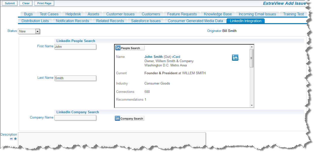
Task: Click the LinkedIn Company Search button
Action: [x=130, y=118]
